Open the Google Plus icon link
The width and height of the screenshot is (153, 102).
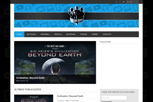coord(120,2)
